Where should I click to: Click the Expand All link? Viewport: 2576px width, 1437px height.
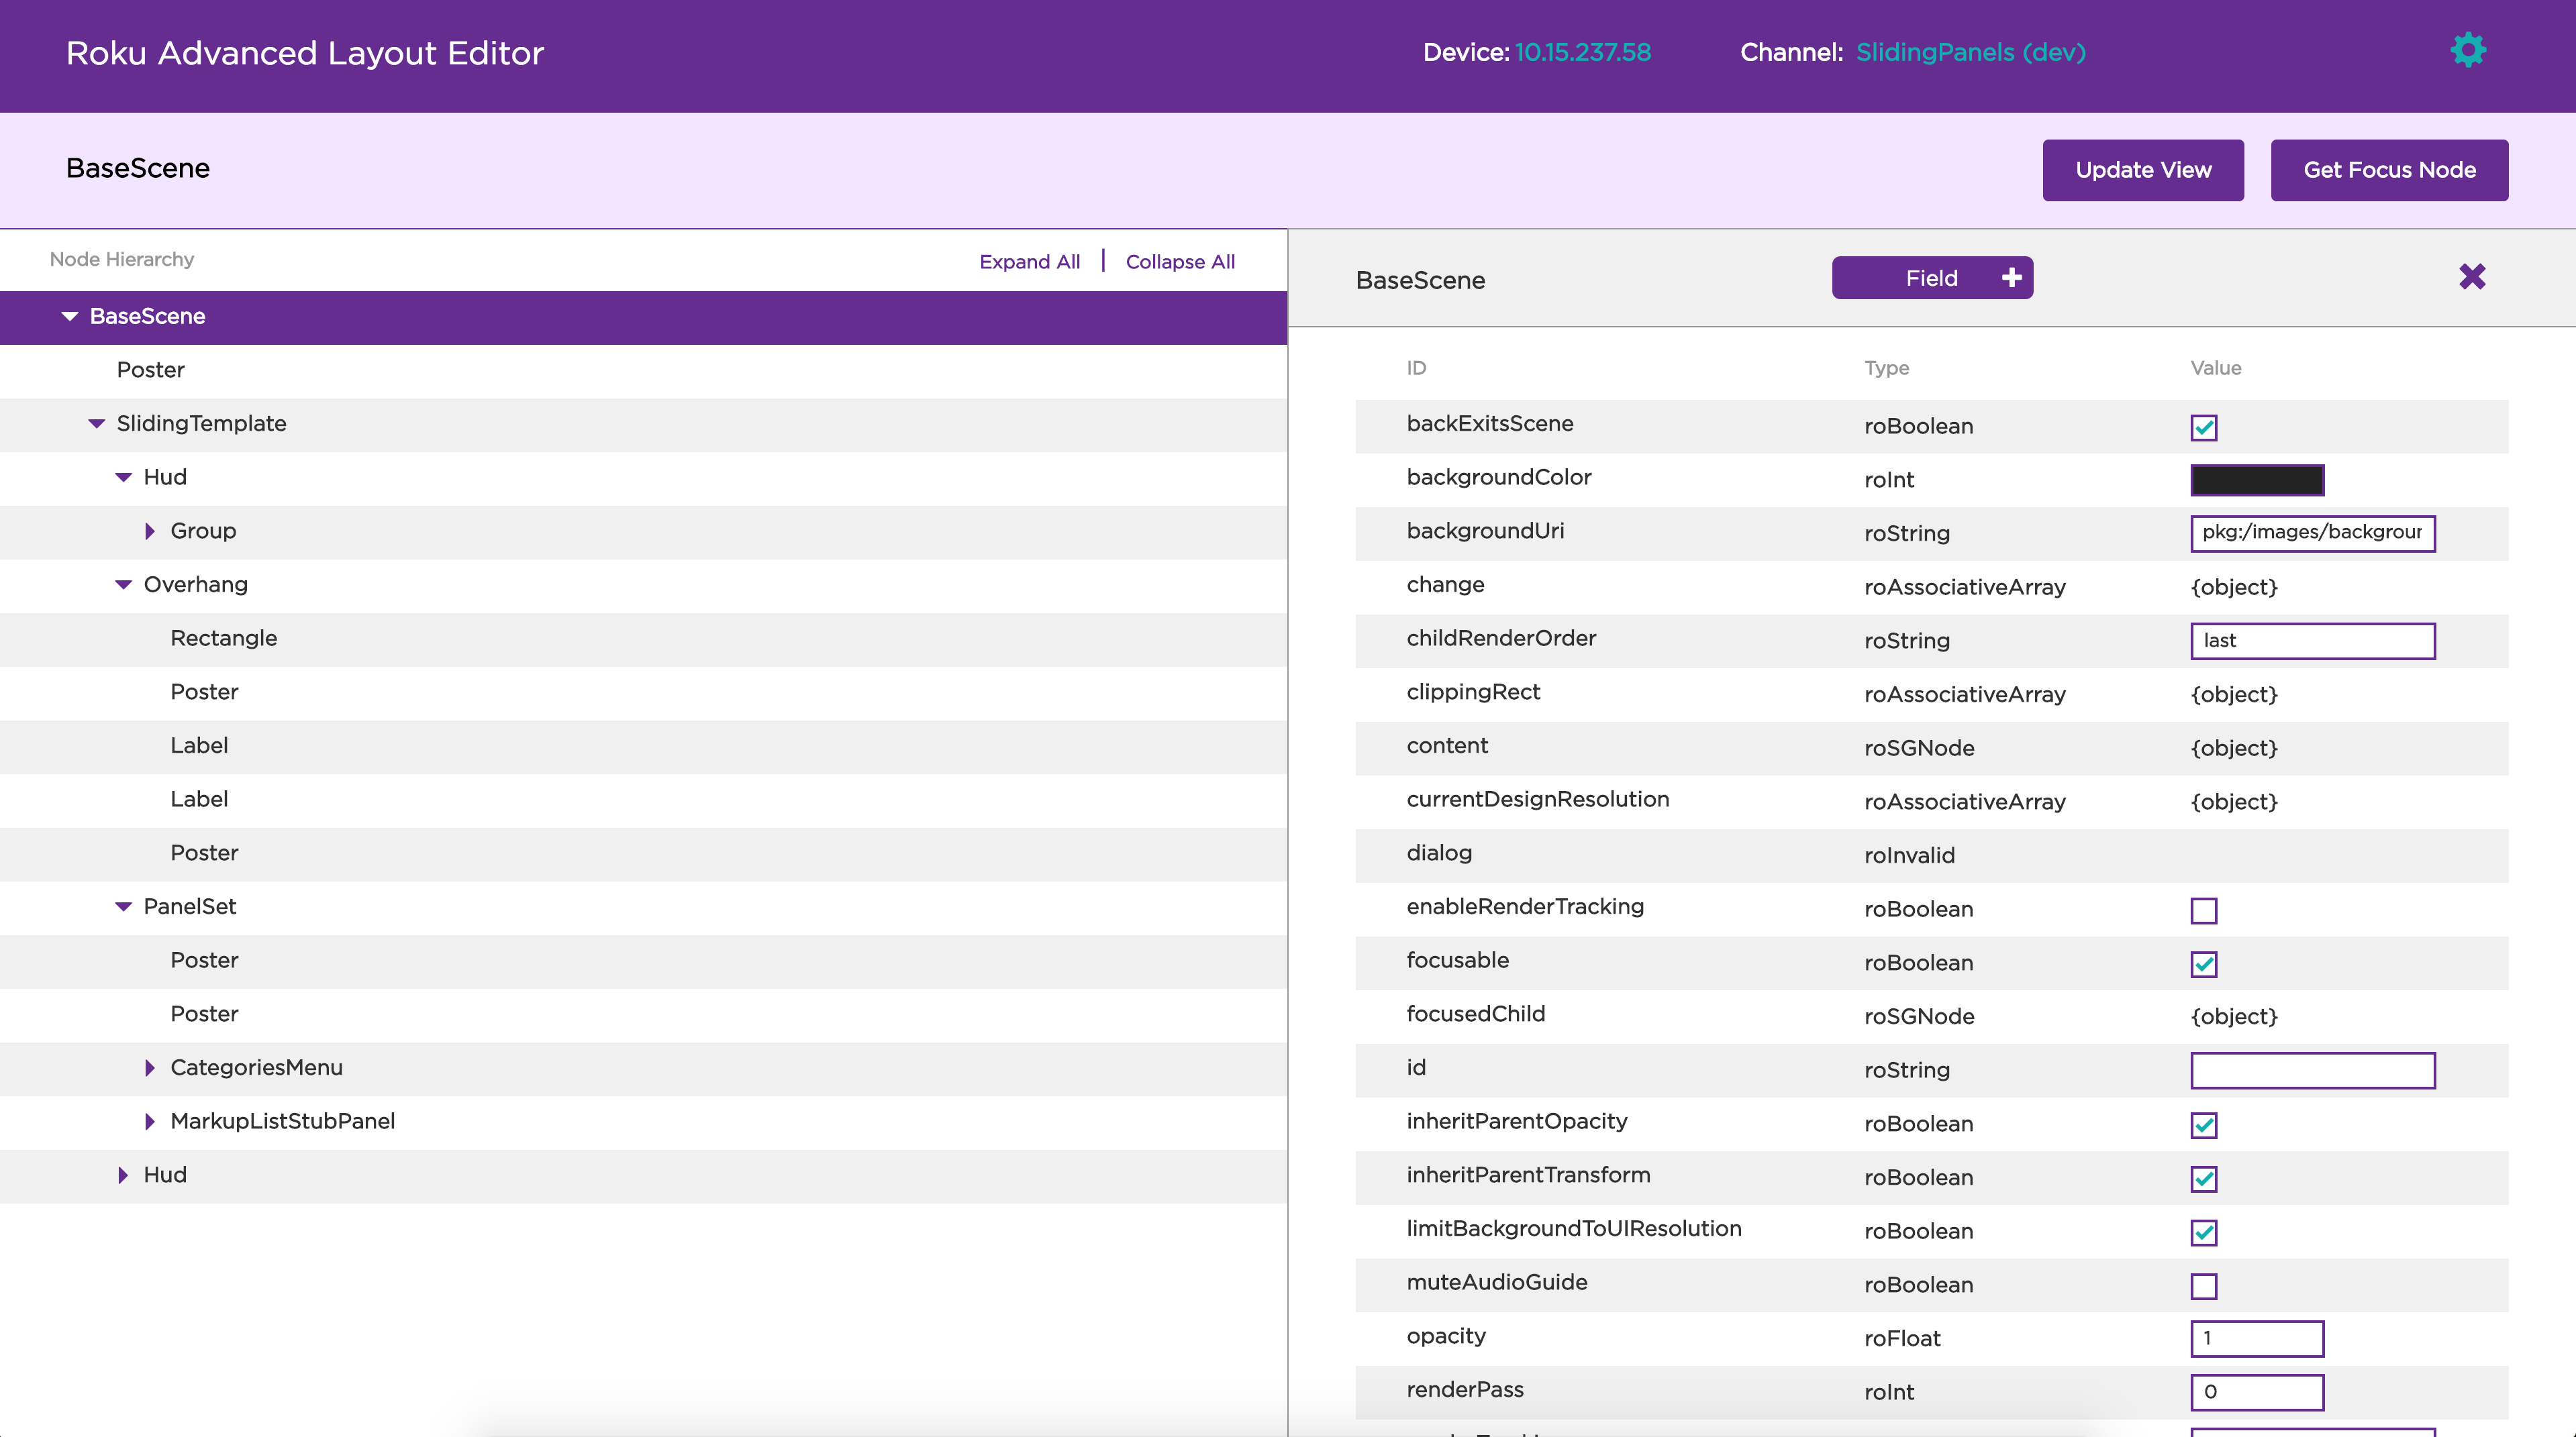1029,262
